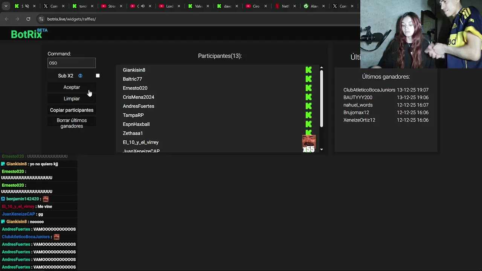Click the browser back arrow
This screenshot has width=482, height=271.
pyautogui.click(x=7, y=19)
